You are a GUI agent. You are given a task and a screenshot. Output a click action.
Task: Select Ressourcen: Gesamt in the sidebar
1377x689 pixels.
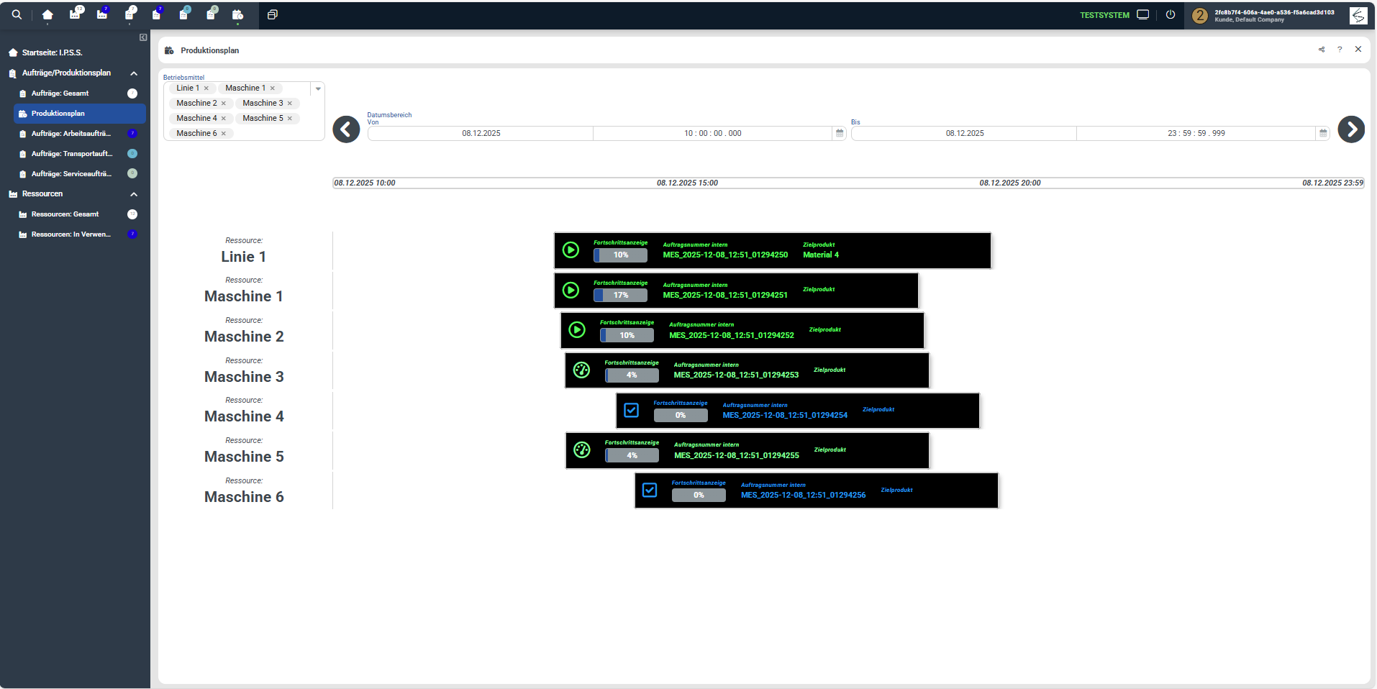click(65, 214)
